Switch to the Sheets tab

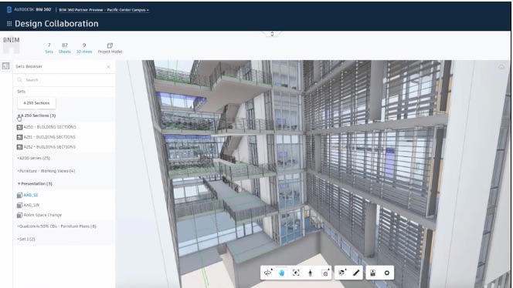tap(64, 48)
